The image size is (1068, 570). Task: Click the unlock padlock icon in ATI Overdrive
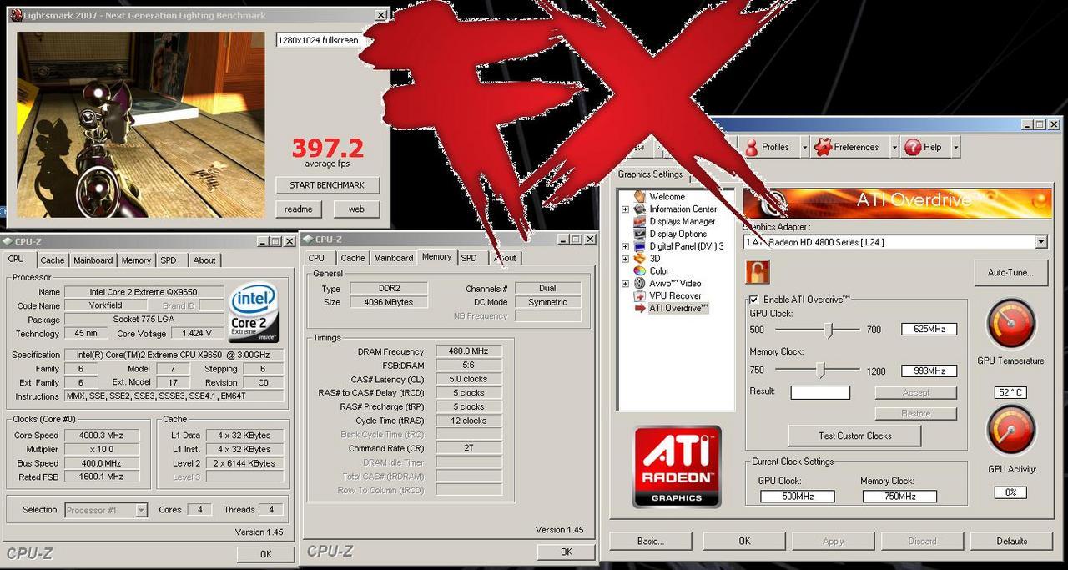pos(758,272)
